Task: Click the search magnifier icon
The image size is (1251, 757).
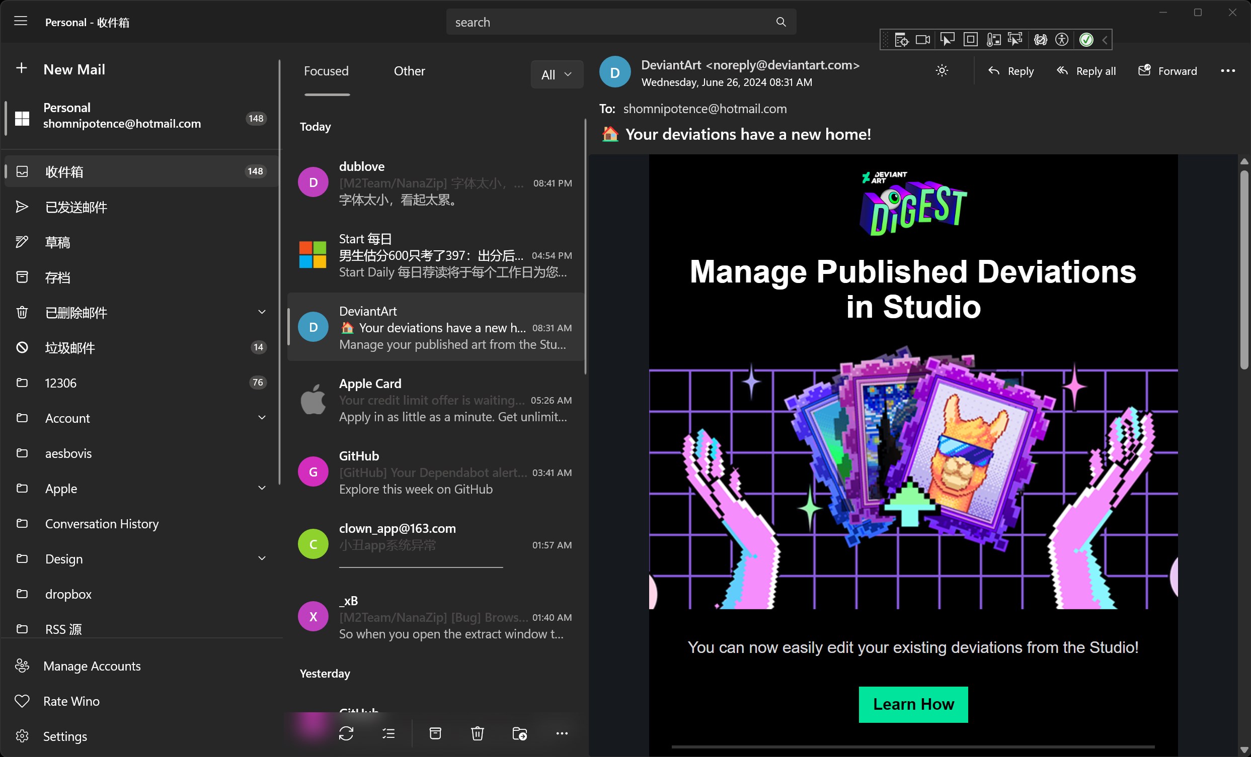Action: (x=781, y=22)
